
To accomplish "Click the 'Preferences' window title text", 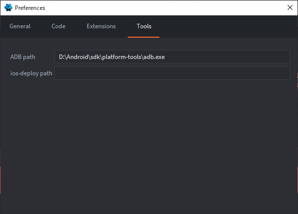I will click(x=30, y=8).
